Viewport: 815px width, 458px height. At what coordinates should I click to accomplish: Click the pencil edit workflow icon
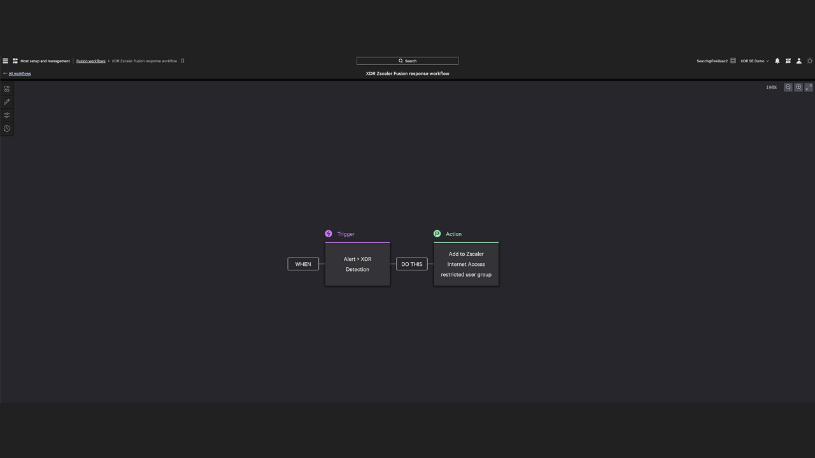pyautogui.click(x=7, y=102)
